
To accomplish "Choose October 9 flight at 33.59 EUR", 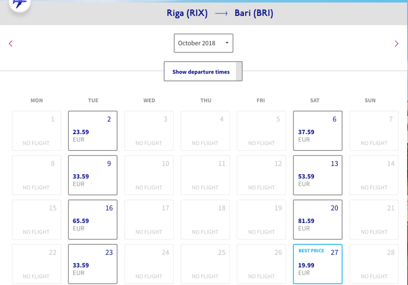I will click(93, 175).
